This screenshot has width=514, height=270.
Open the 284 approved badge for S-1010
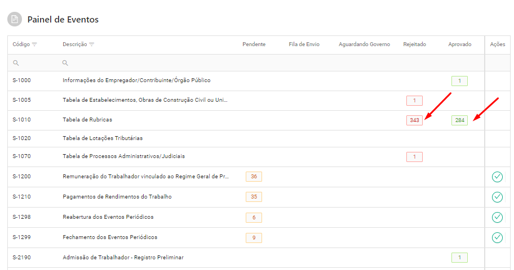459,120
